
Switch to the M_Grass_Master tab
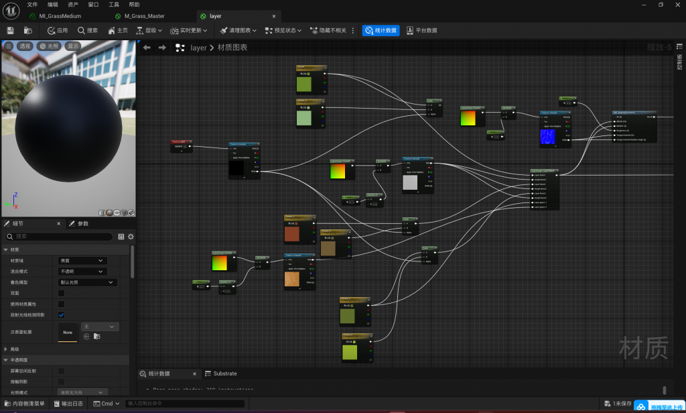pos(141,16)
